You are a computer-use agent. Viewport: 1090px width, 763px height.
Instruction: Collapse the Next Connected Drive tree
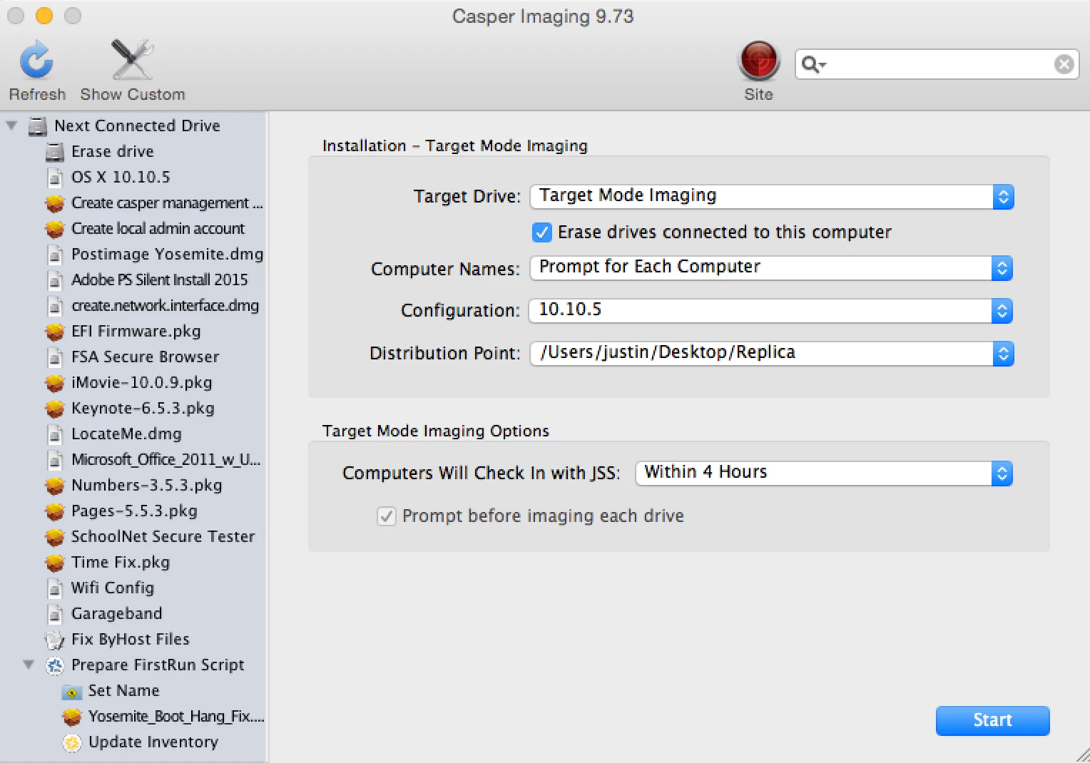pos(11,126)
